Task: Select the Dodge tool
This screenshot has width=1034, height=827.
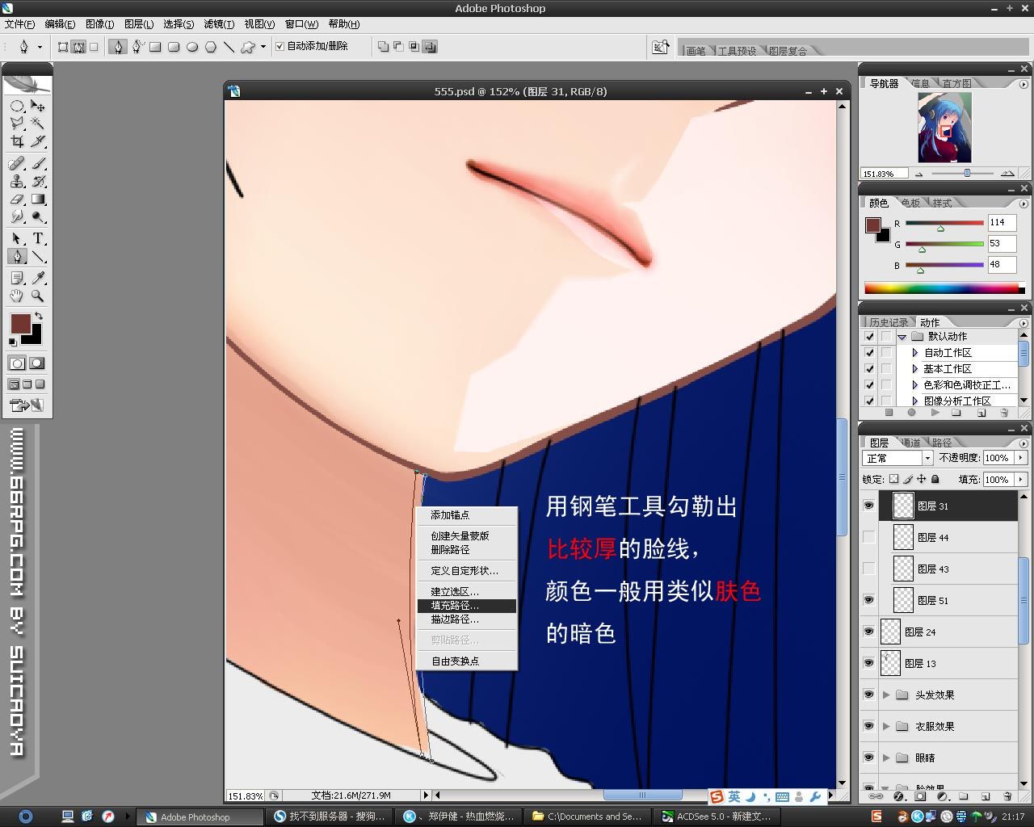Action: 38,217
